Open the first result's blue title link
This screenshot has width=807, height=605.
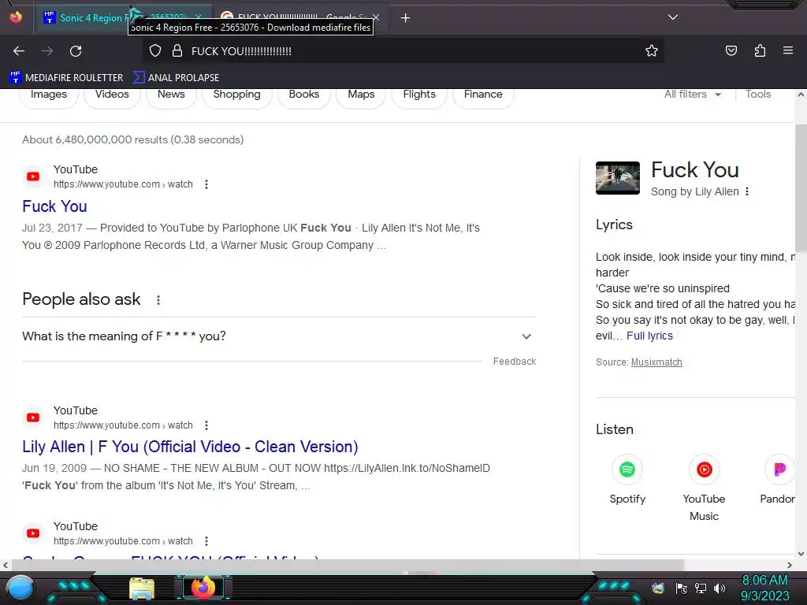point(54,206)
